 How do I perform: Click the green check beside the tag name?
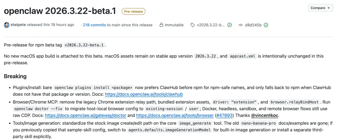coord(230,25)
